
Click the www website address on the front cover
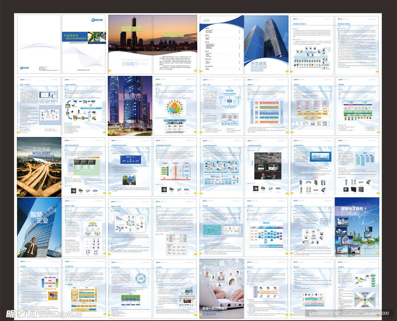[84, 70]
